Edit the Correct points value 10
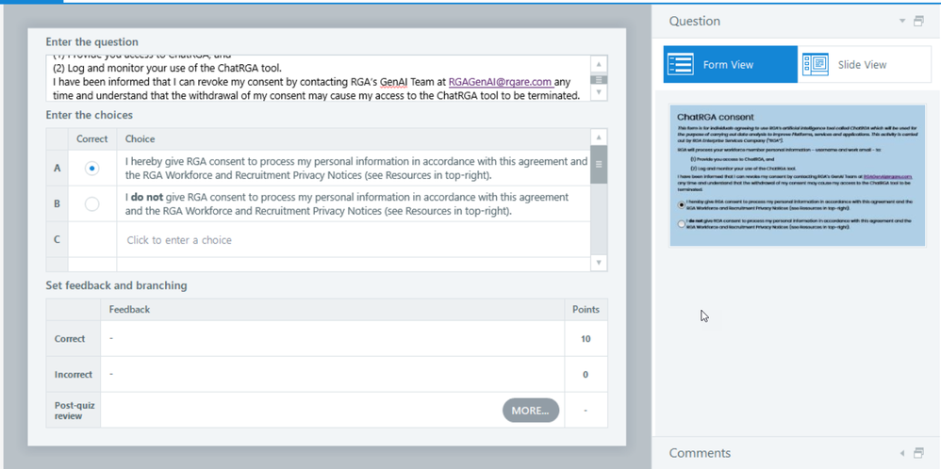This screenshot has width=941, height=469. tap(586, 339)
